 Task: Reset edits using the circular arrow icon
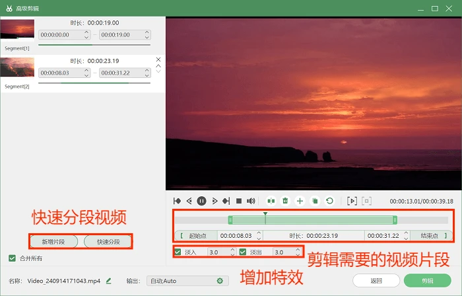pos(330,201)
